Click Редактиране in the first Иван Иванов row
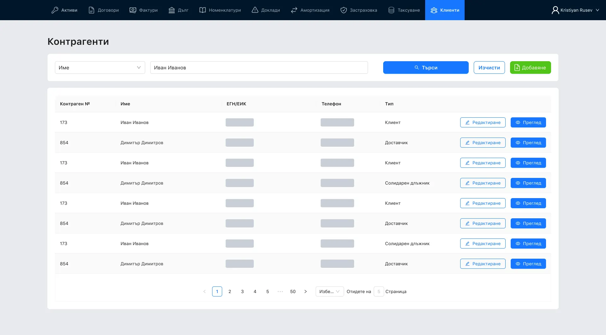606x335 pixels. [483, 122]
